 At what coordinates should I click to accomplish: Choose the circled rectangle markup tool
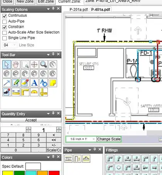point(7,74)
